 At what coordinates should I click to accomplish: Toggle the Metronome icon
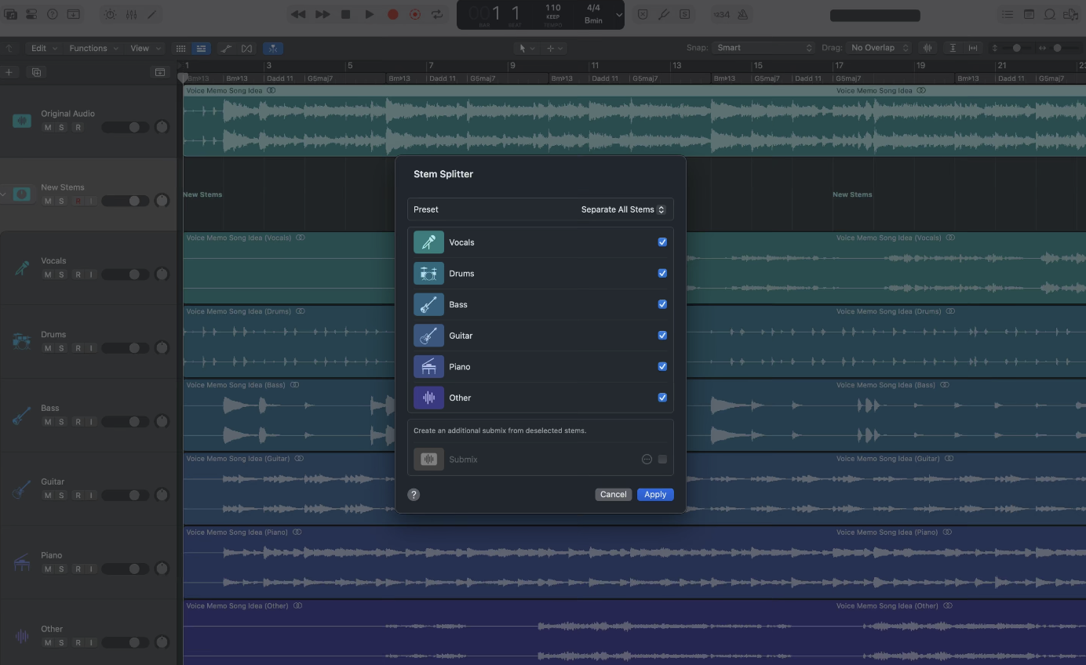(x=742, y=14)
